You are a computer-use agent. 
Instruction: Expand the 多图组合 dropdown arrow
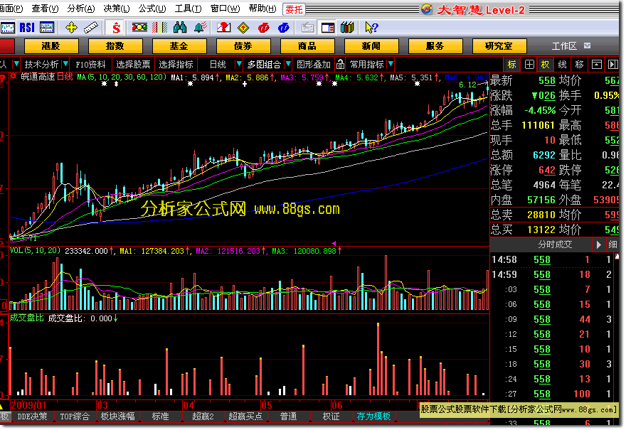[288, 64]
